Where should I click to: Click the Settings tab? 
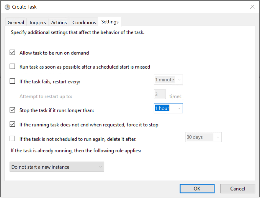[110, 22]
